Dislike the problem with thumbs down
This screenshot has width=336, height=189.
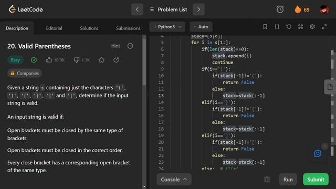pyautogui.click(x=77, y=60)
